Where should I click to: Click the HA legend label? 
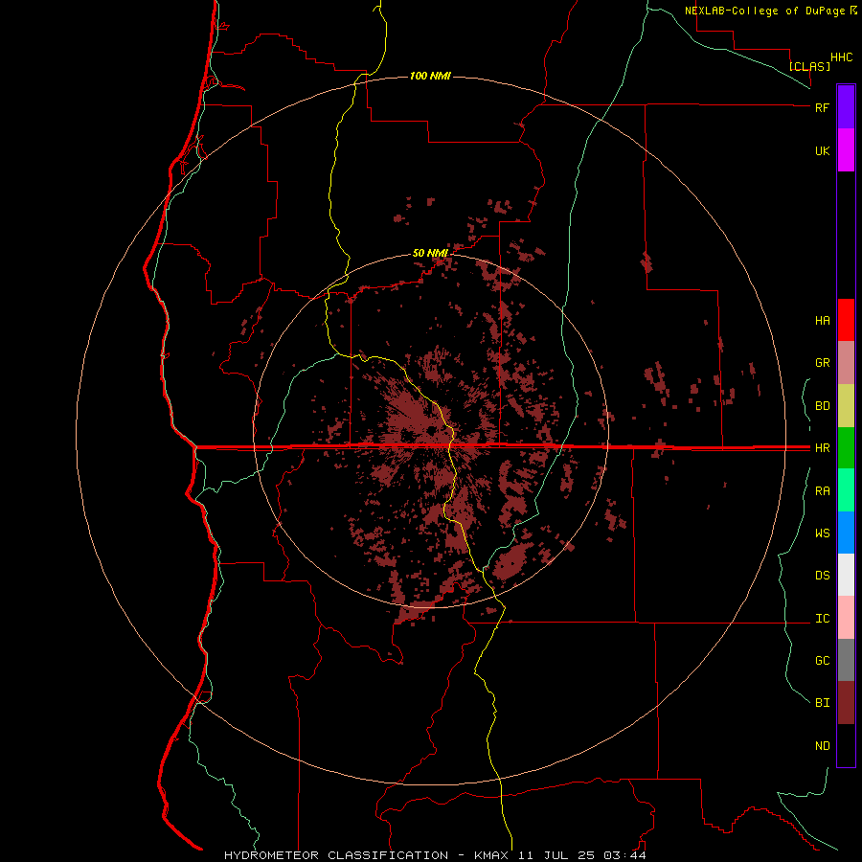pos(822,320)
